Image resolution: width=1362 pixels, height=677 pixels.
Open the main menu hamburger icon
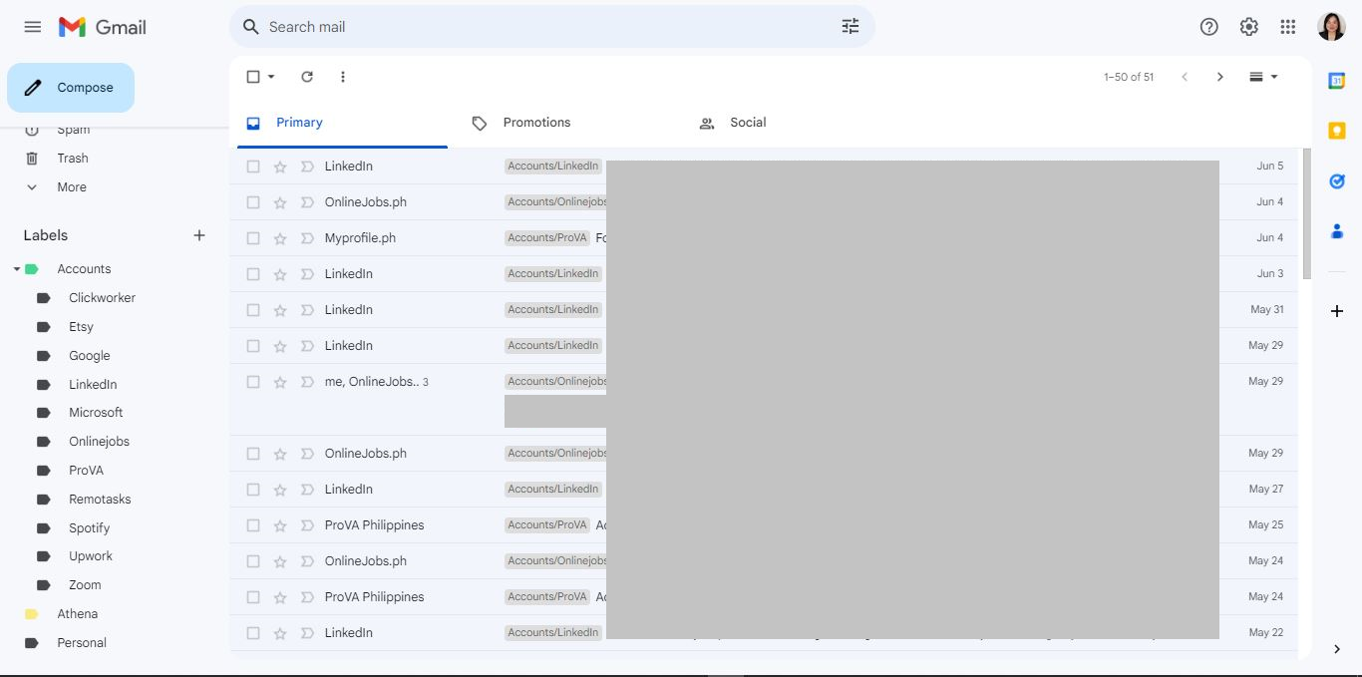tap(33, 27)
